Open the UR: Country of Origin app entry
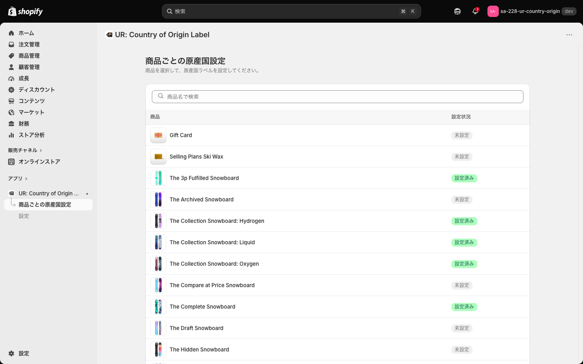583x364 pixels. pos(49,193)
